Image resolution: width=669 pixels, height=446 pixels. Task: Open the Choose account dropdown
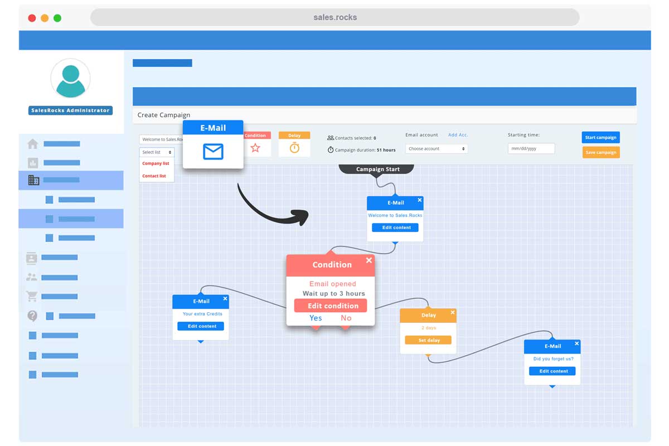tap(437, 149)
